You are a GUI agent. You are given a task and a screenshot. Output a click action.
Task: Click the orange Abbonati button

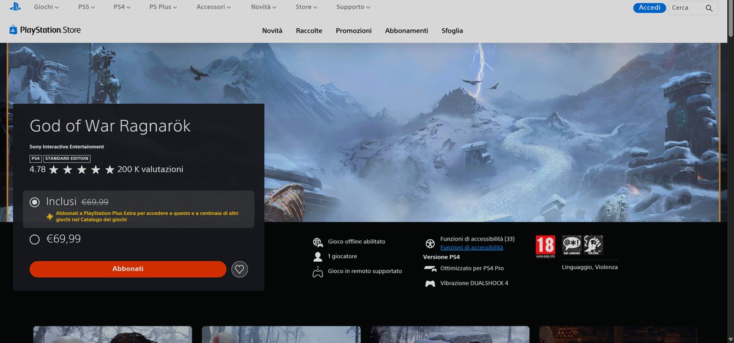(128, 269)
